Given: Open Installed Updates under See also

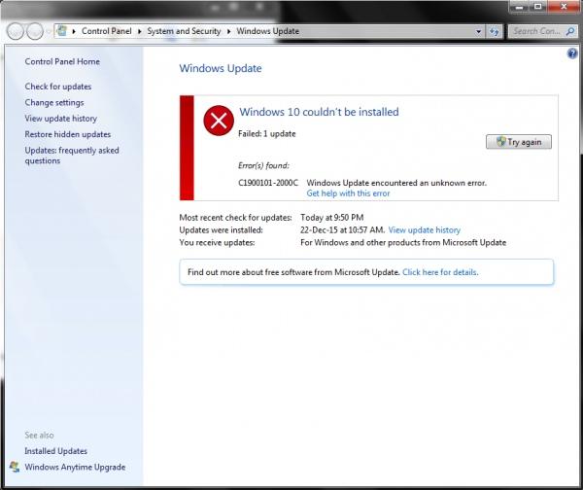Looking at the screenshot, I should click(x=55, y=451).
